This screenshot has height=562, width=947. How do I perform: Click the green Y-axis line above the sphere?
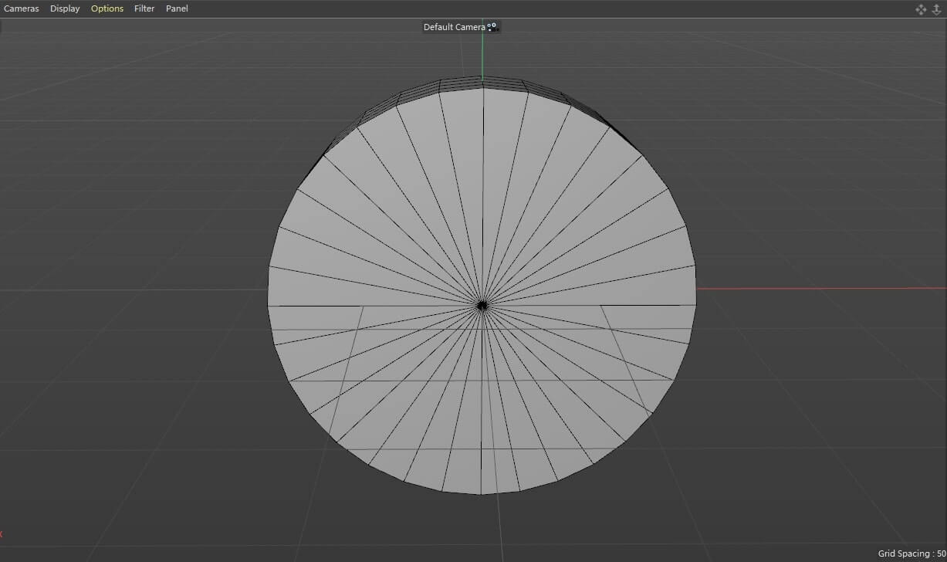point(482,54)
